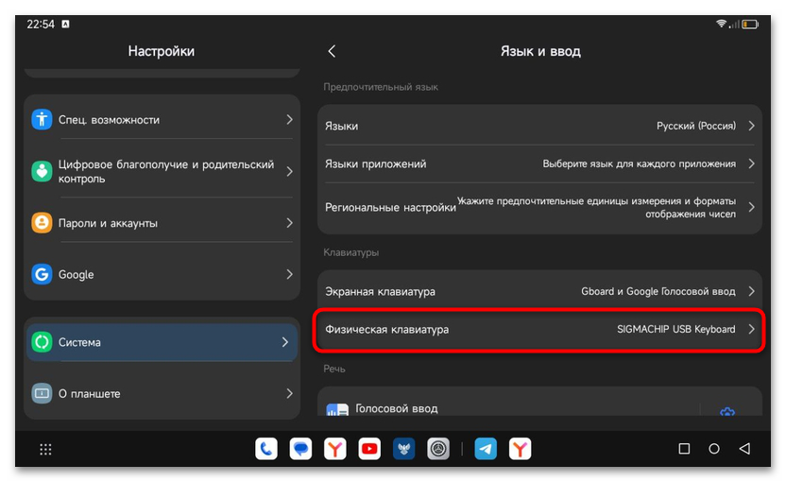Image resolution: width=786 pixels, height=482 pixels.
Task: Tap the chevron at right of Языки row
Action: click(x=751, y=126)
